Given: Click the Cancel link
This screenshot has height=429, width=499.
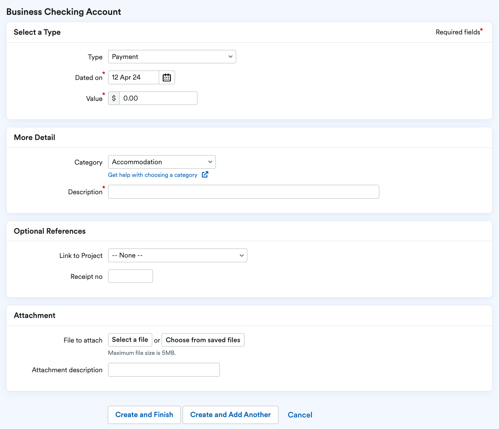Looking at the screenshot, I should coord(300,415).
